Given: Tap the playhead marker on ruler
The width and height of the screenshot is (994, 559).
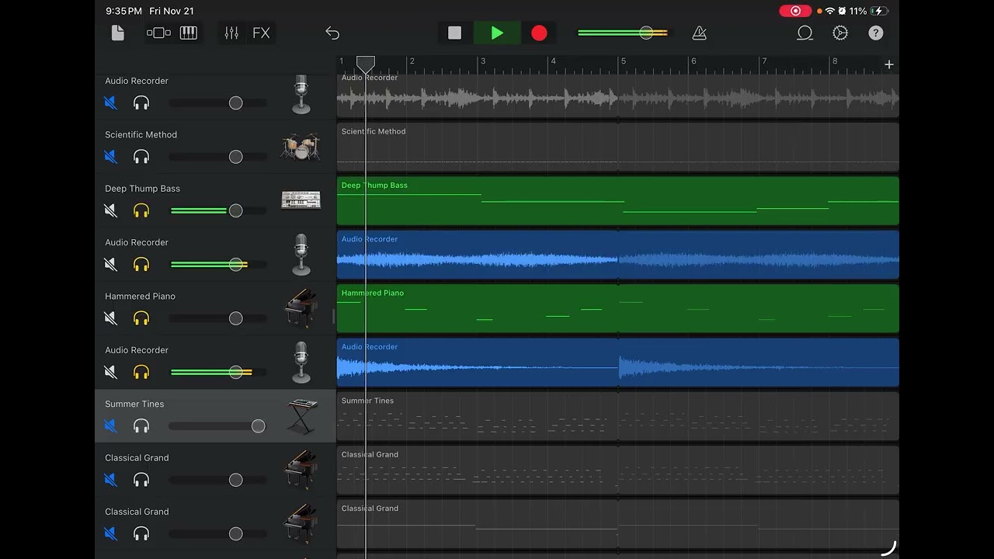Looking at the screenshot, I should pyautogui.click(x=366, y=64).
